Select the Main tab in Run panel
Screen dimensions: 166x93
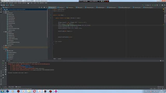[x=9, y=61]
